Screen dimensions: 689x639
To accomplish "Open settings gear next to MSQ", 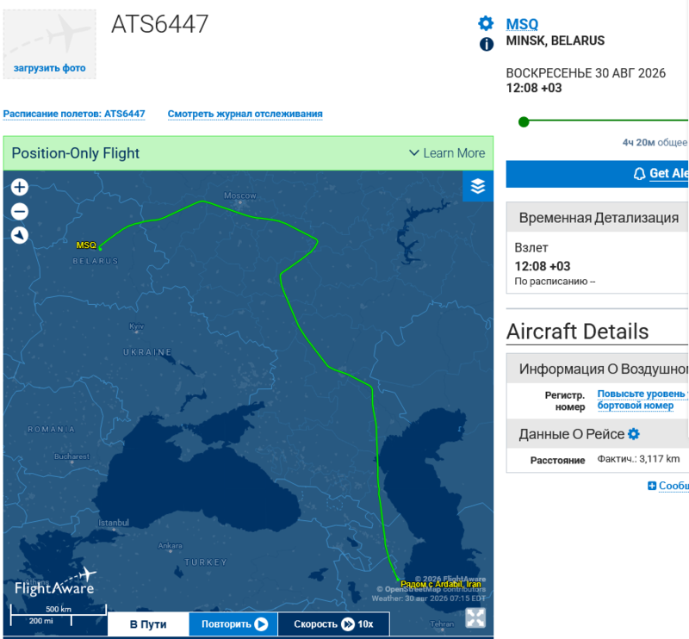I will coord(486,23).
